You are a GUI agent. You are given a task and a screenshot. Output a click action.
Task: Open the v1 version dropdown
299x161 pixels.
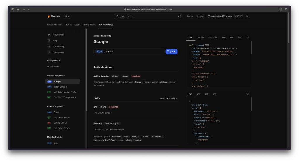coord(67,16)
